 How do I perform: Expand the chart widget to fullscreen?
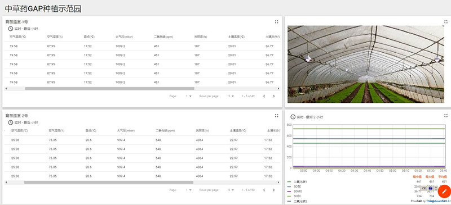click(x=446, y=116)
